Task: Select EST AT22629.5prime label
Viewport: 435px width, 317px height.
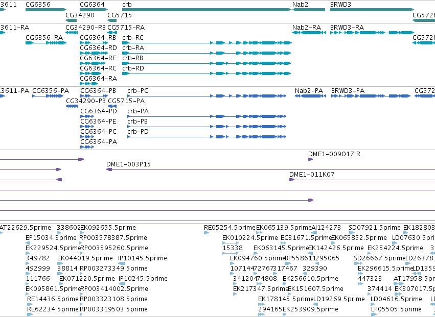Action: [x=25, y=228]
